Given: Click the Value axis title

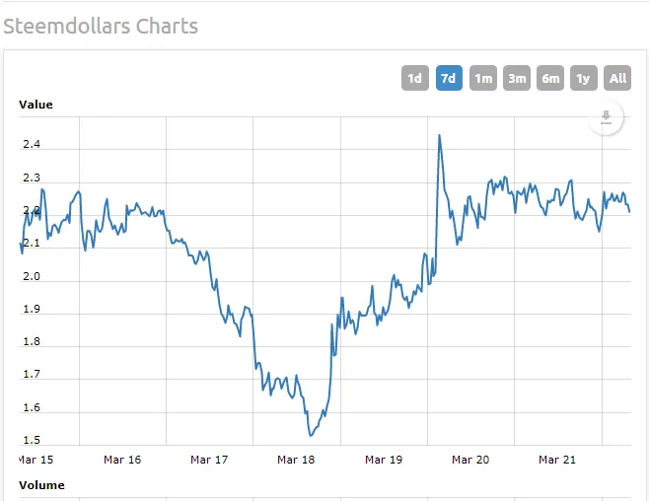Looking at the screenshot, I should click(x=36, y=105).
